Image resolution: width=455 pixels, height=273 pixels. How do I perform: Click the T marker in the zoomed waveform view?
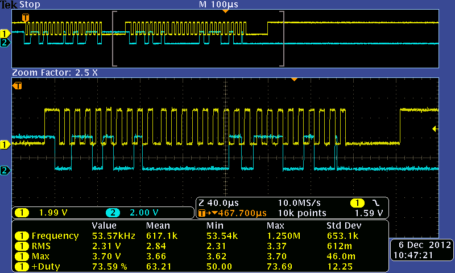(x=17, y=85)
